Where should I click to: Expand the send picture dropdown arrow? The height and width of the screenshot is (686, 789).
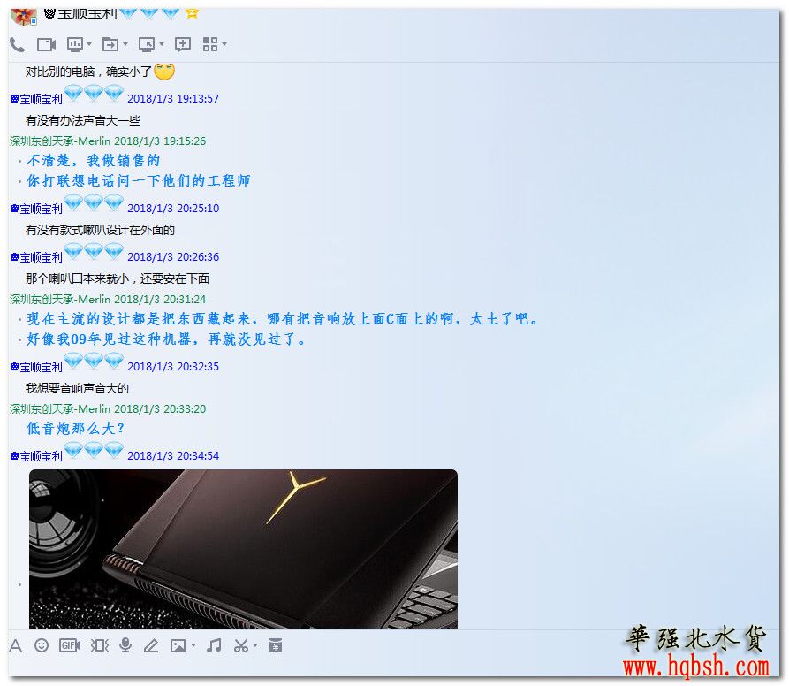click(193, 645)
